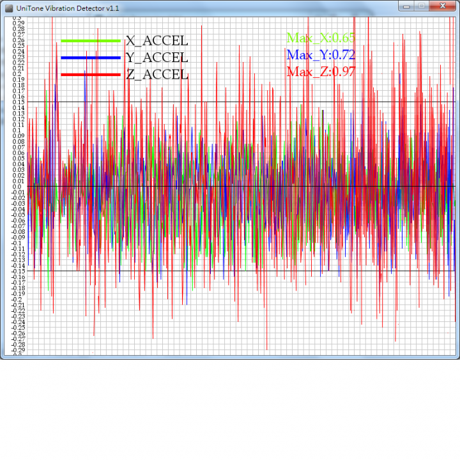Click the 0.15 axis label
Screen dimensions: 460x460
click(x=19, y=102)
